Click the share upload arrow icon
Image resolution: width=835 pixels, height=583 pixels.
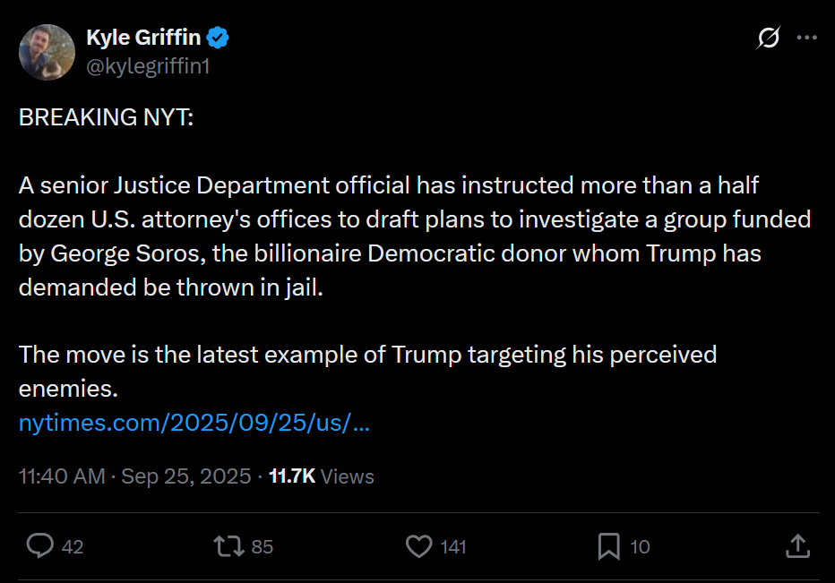(798, 545)
